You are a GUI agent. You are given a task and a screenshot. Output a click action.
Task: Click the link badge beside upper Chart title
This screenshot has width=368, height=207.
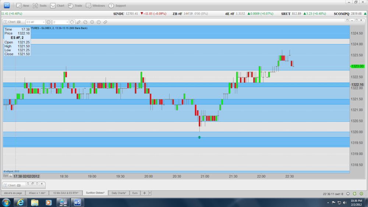pyautogui.click(x=19, y=22)
